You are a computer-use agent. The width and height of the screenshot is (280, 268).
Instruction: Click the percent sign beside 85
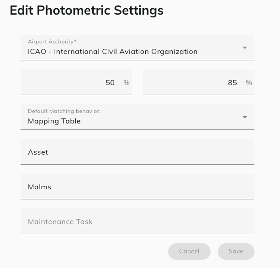(249, 83)
